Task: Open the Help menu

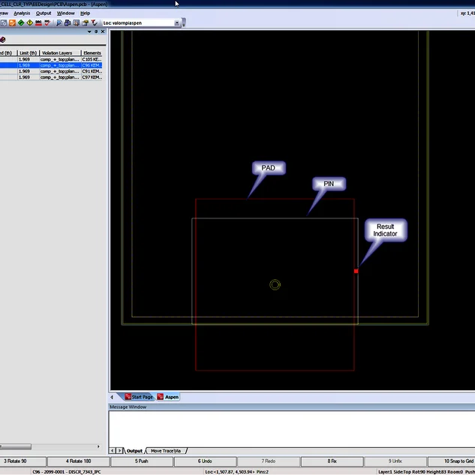Action: click(x=85, y=14)
